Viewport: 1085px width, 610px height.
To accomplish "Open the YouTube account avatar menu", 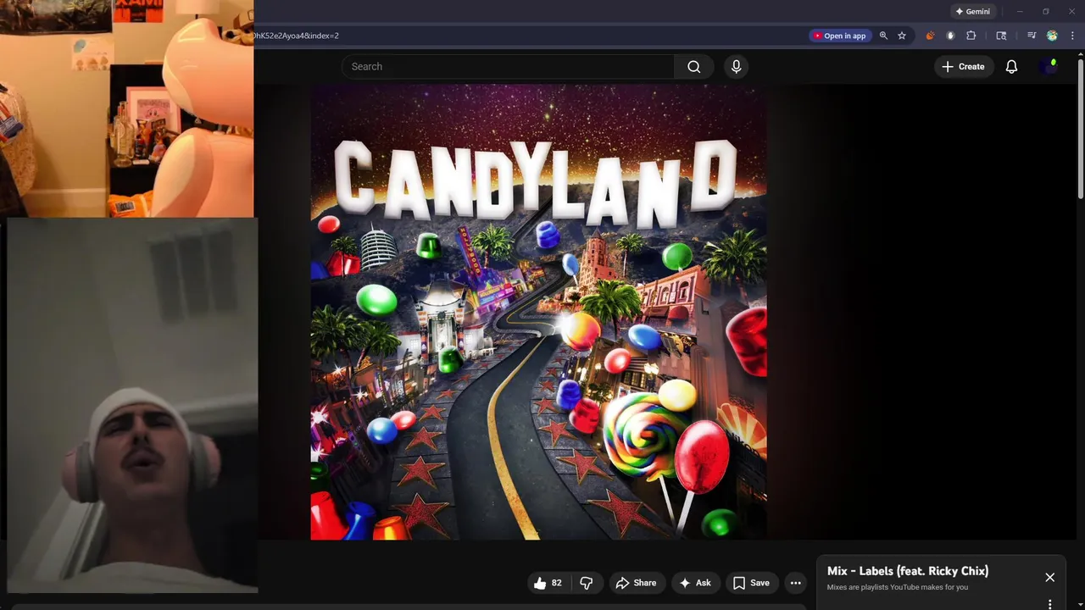I will point(1049,67).
